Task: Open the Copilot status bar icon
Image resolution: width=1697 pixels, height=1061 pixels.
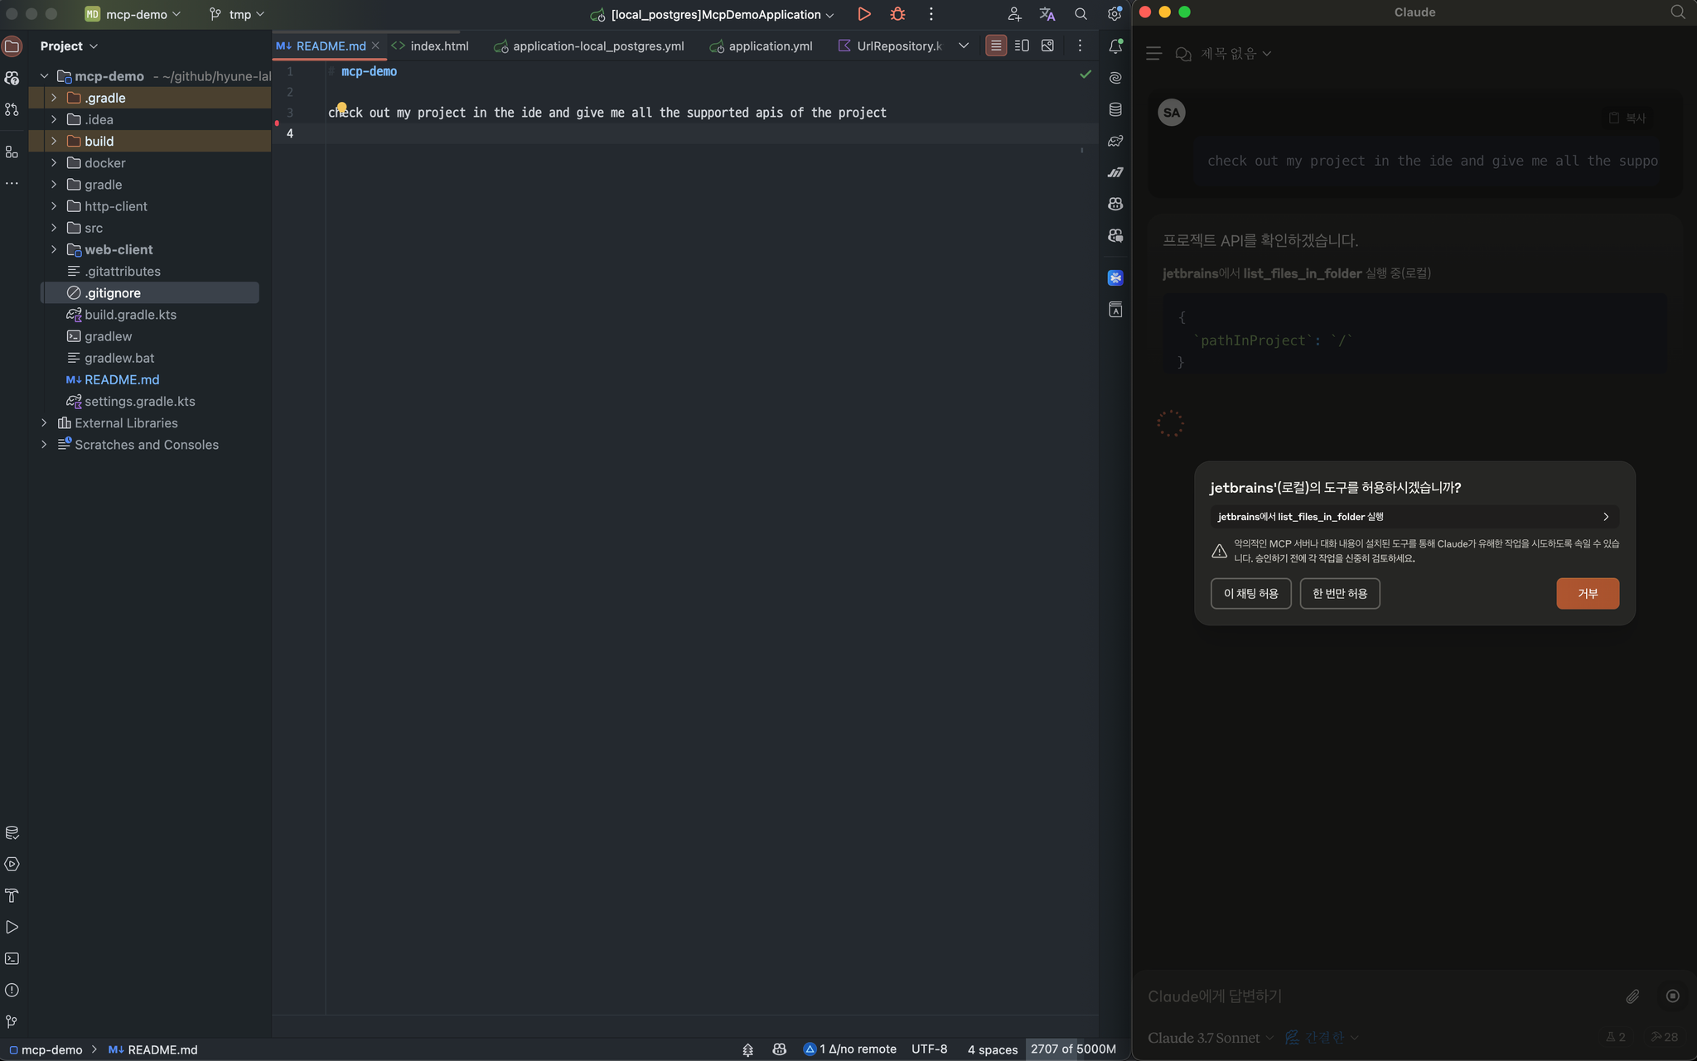Action: (x=779, y=1049)
